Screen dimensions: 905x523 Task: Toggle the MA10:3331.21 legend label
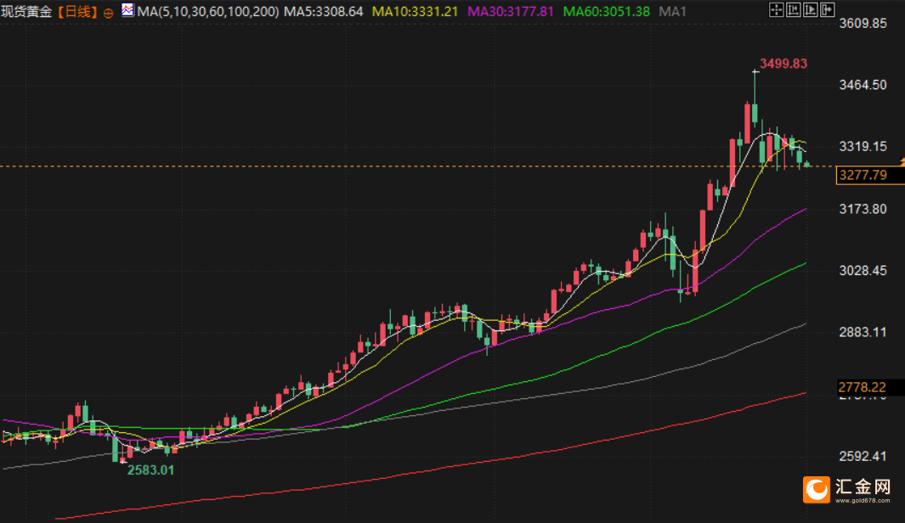[x=415, y=12]
